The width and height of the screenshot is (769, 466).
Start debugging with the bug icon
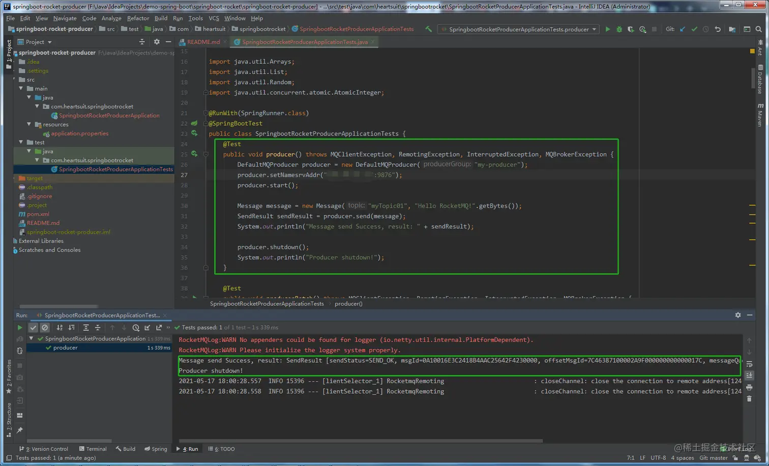(x=619, y=29)
